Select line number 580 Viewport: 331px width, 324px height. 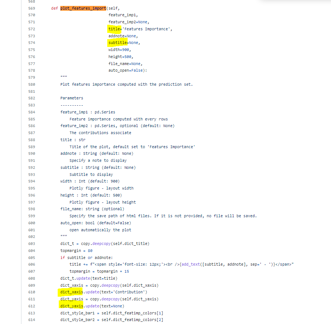pyautogui.click(x=31, y=84)
